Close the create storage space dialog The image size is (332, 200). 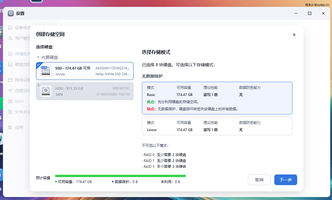[294, 35]
